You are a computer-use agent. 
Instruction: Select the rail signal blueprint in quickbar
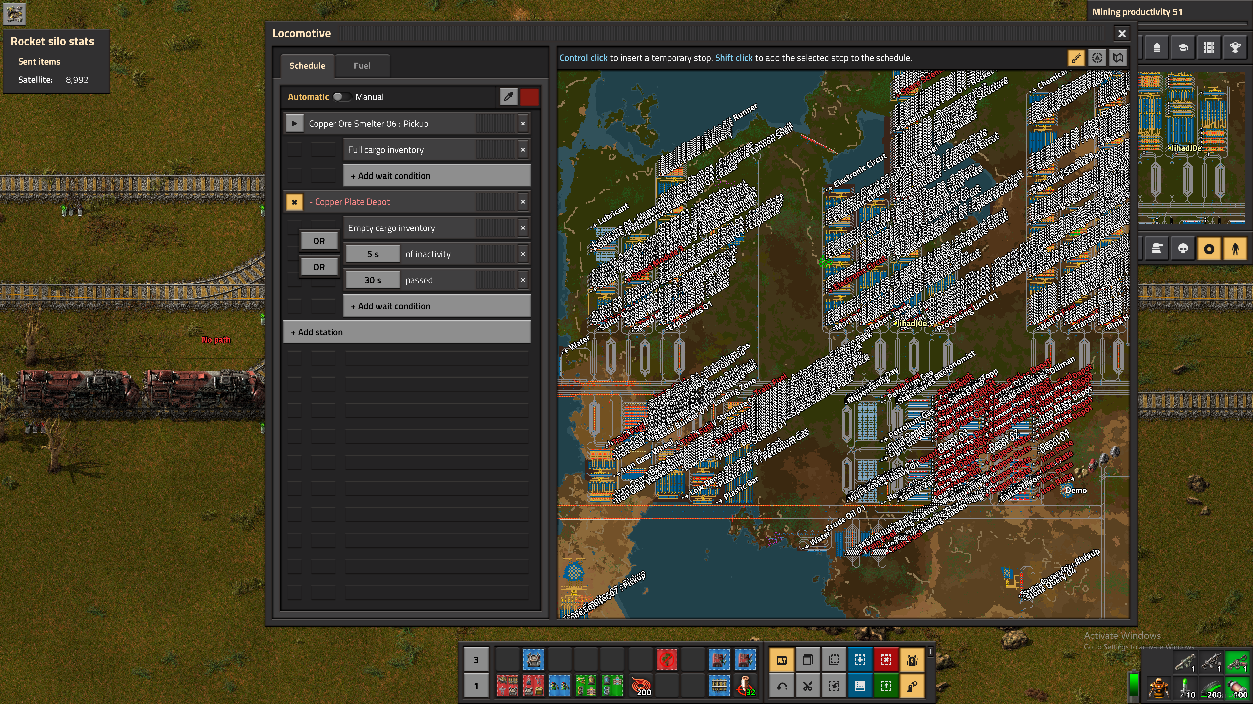coord(560,686)
